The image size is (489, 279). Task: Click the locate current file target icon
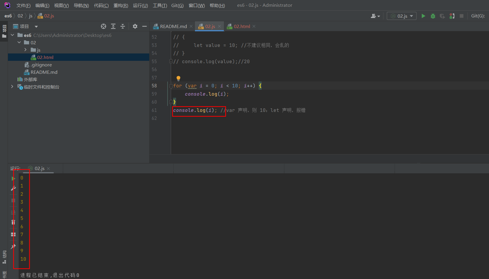[104, 26]
